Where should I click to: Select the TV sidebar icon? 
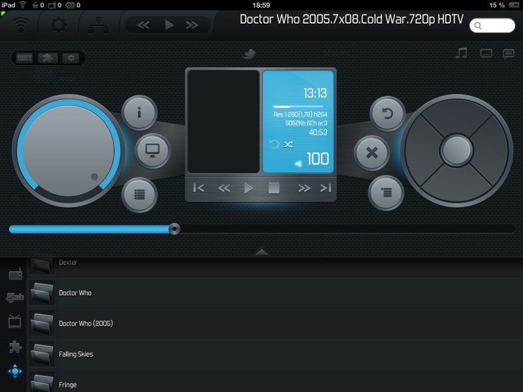tap(14, 321)
